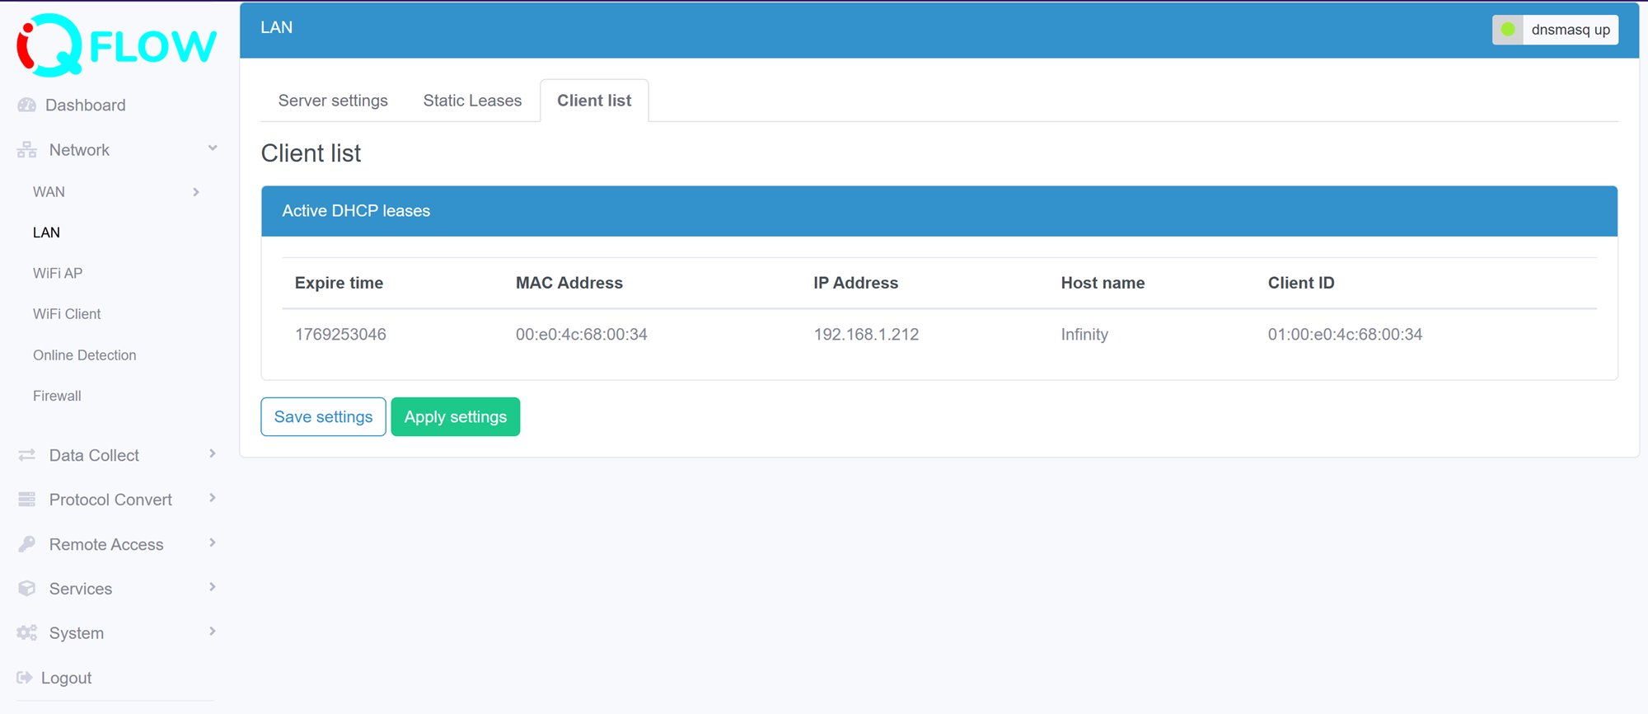The width and height of the screenshot is (1648, 714).
Task: Click the Client ID column header
Action: tap(1301, 283)
